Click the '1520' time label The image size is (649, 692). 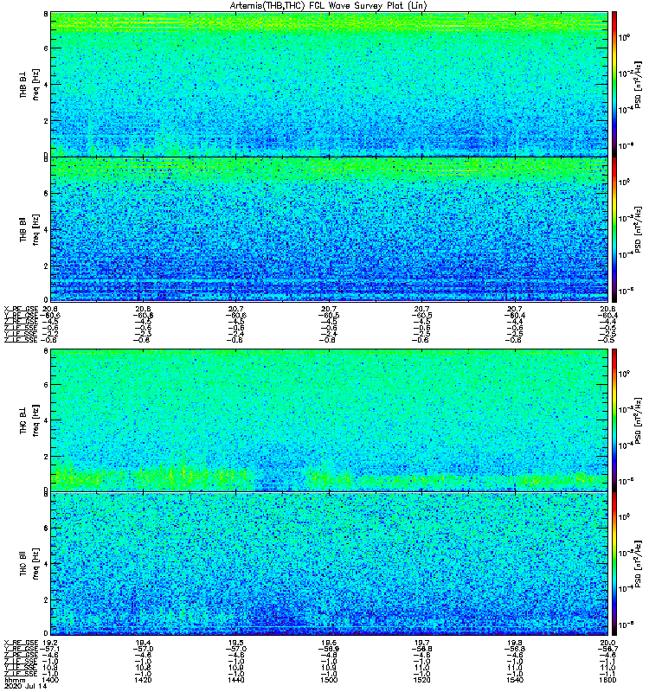coord(421,680)
